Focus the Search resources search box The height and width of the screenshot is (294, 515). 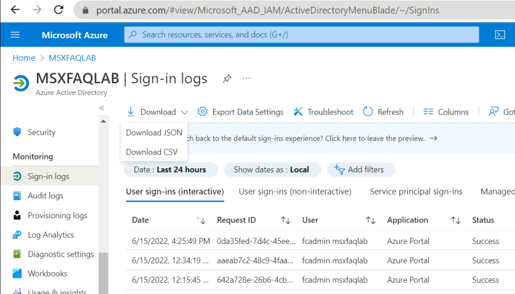coord(301,35)
